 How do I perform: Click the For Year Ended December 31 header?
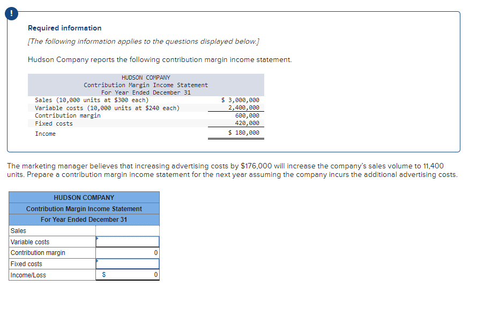(x=84, y=219)
